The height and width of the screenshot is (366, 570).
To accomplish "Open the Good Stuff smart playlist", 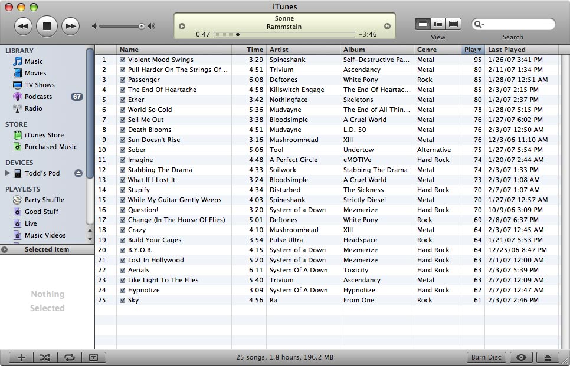I will [35, 212].
